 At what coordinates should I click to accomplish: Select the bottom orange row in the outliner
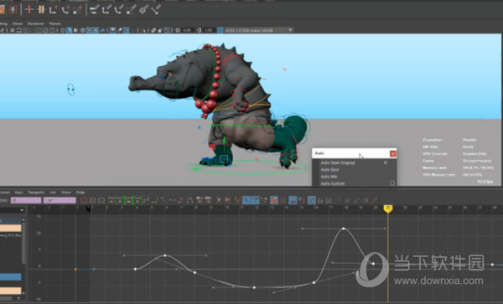(11, 291)
